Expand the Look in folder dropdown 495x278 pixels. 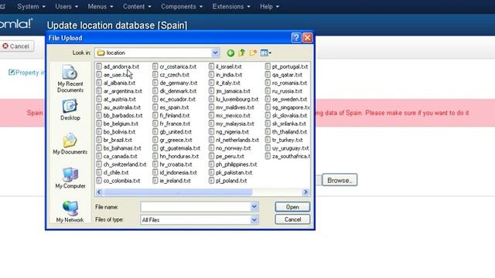tap(215, 53)
